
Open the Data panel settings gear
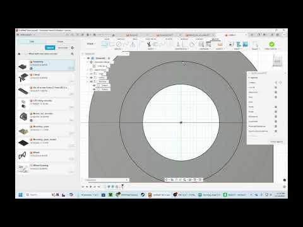(x=73, y=48)
